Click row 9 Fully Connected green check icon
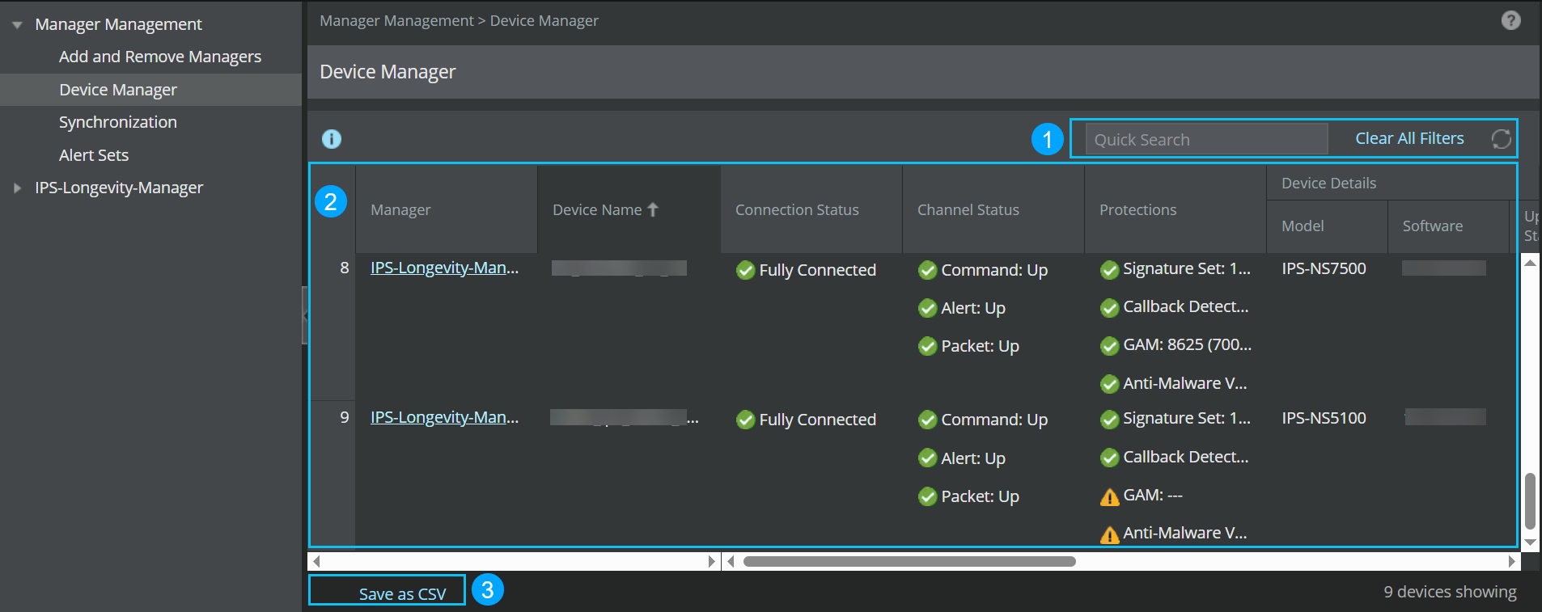This screenshot has width=1542, height=612. click(x=745, y=420)
